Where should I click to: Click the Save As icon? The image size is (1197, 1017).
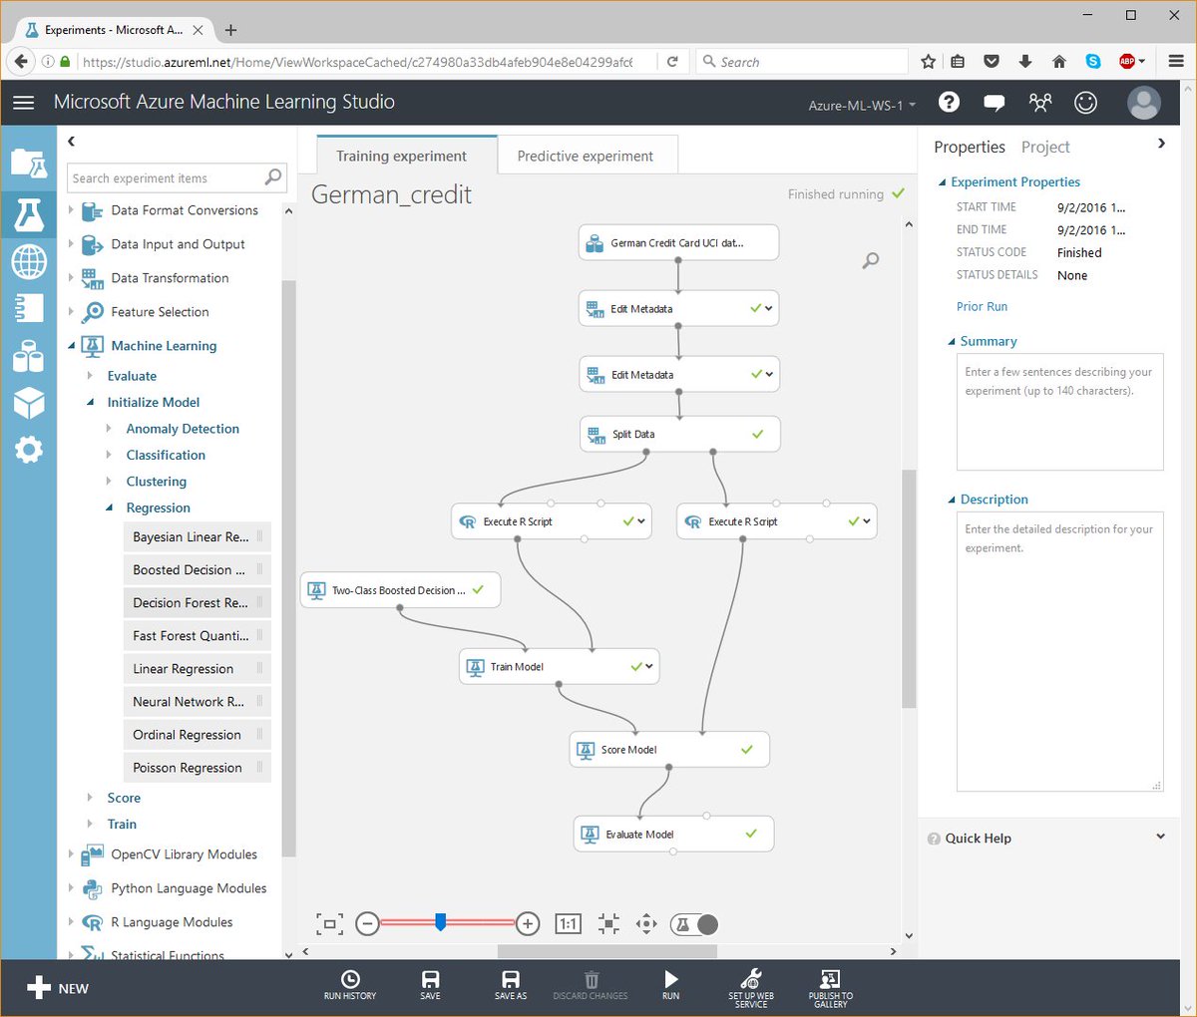(x=511, y=984)
